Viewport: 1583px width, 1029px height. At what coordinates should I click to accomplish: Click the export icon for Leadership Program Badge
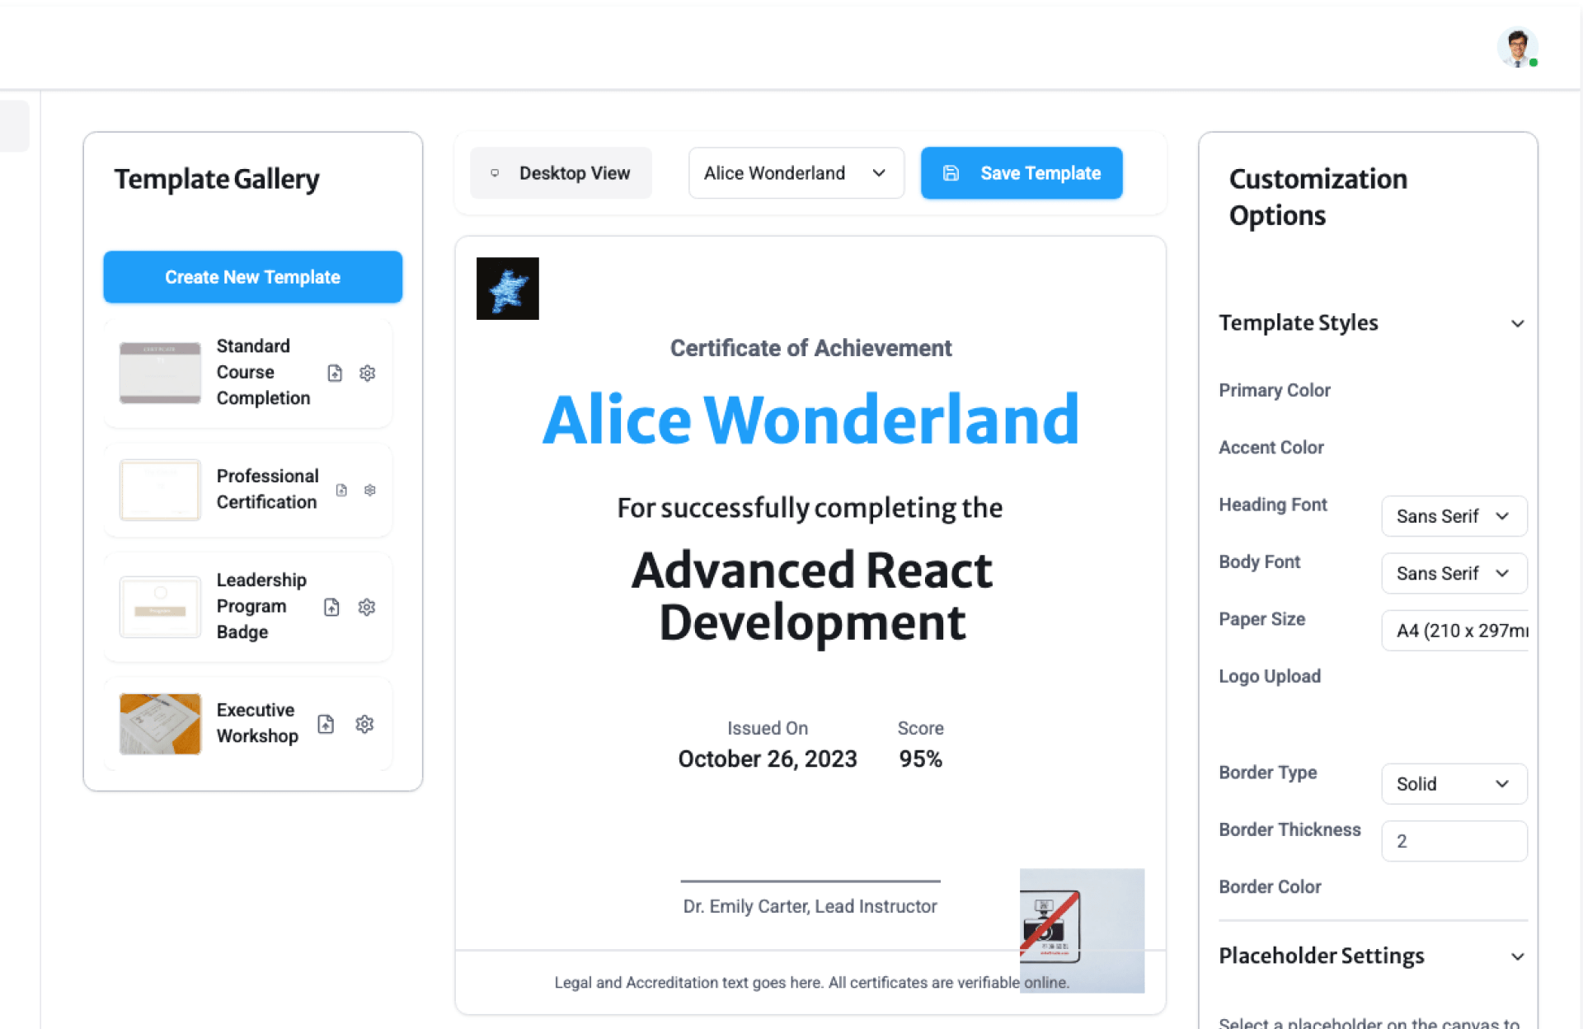[x=331, y=607]
